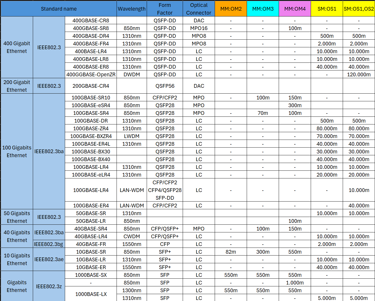Click the Standard name header cell
This screenshot has width=375, height=301.
point(59,9)
